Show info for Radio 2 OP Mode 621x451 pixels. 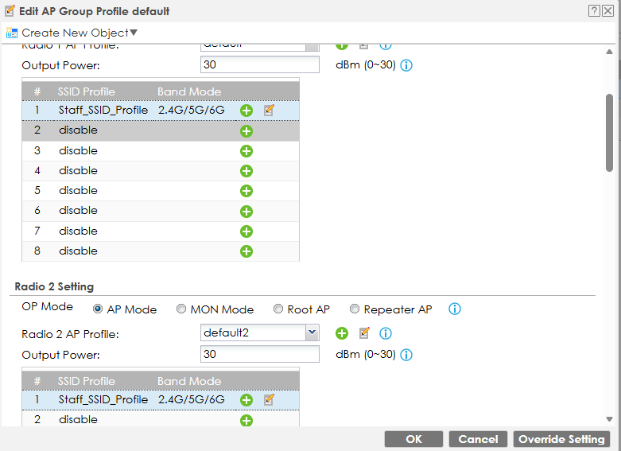point(455,309)
